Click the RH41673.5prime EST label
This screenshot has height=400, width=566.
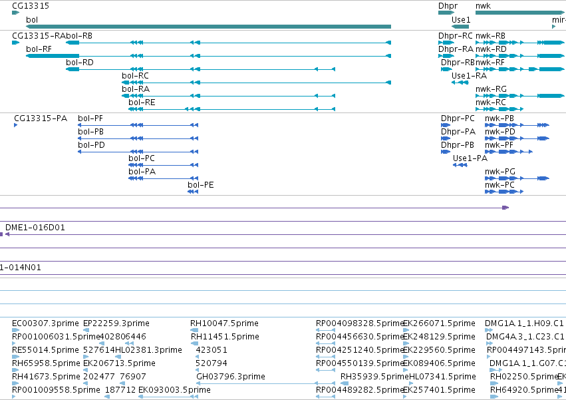click(x=46, y=377)
